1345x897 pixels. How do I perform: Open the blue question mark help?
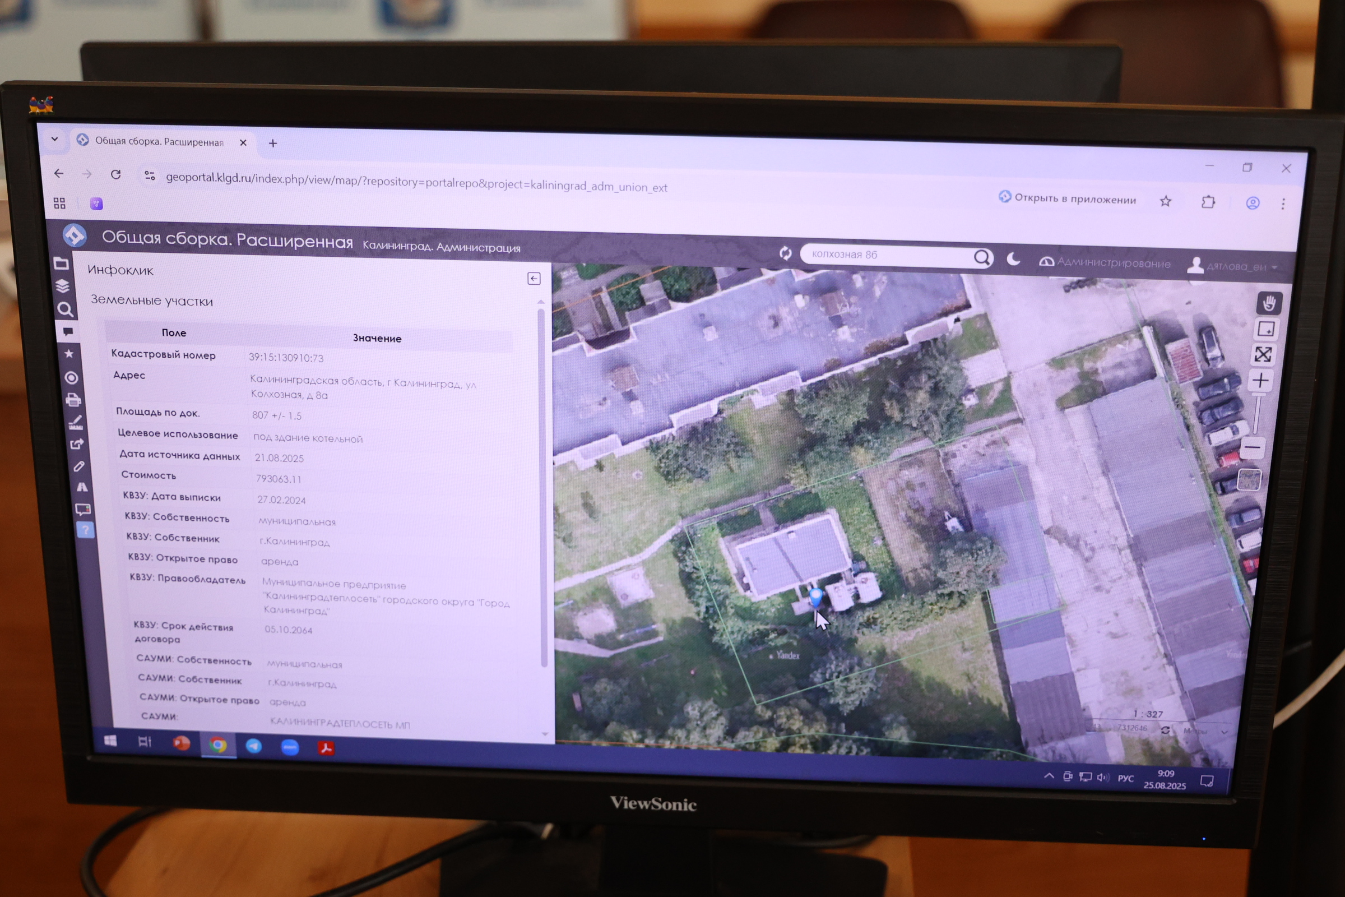[85, 530]
